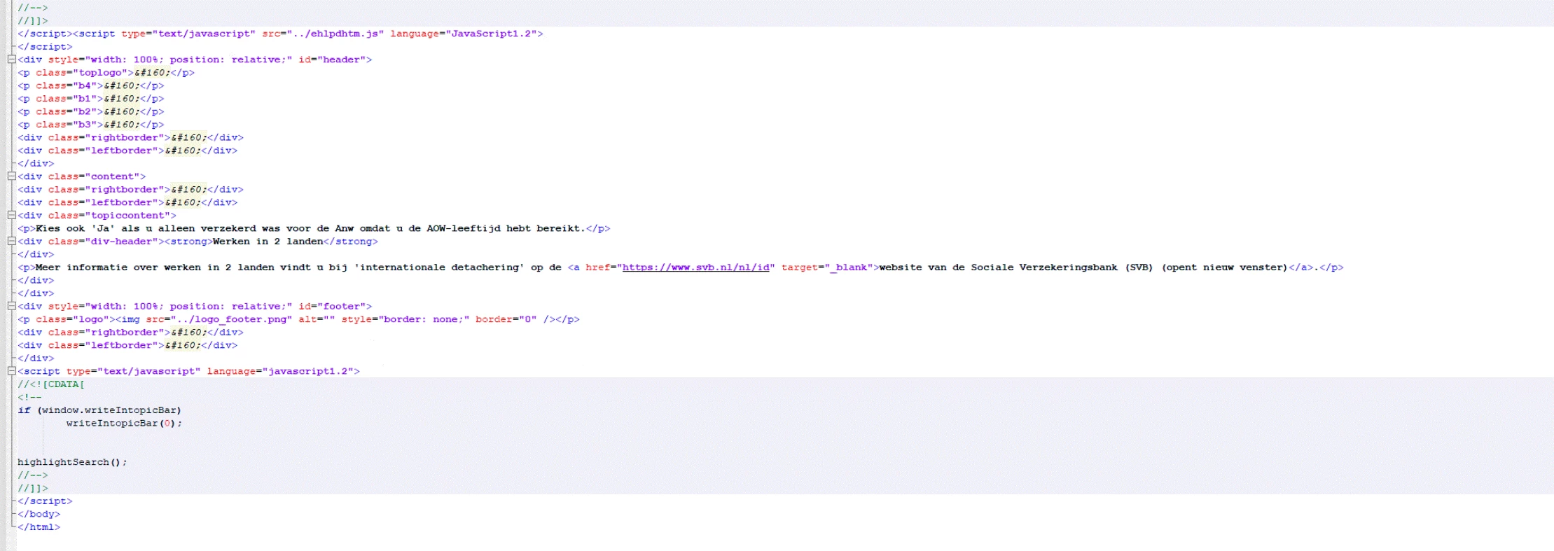Click the target="_blank" attribute

(827, 267)
